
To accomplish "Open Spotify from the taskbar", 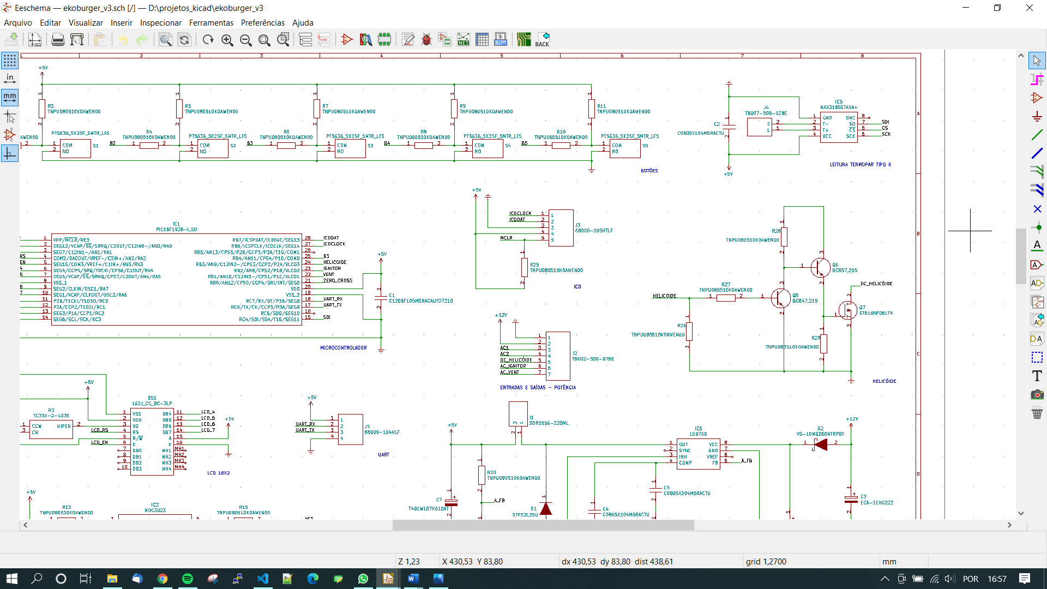I will tap(187, 579).
